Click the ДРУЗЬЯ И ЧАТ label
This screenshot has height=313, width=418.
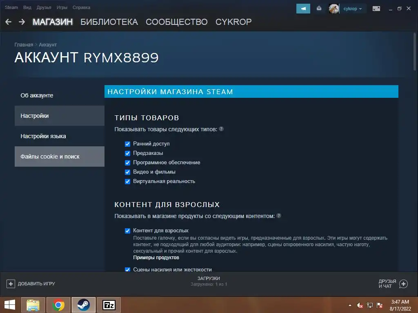387,284
